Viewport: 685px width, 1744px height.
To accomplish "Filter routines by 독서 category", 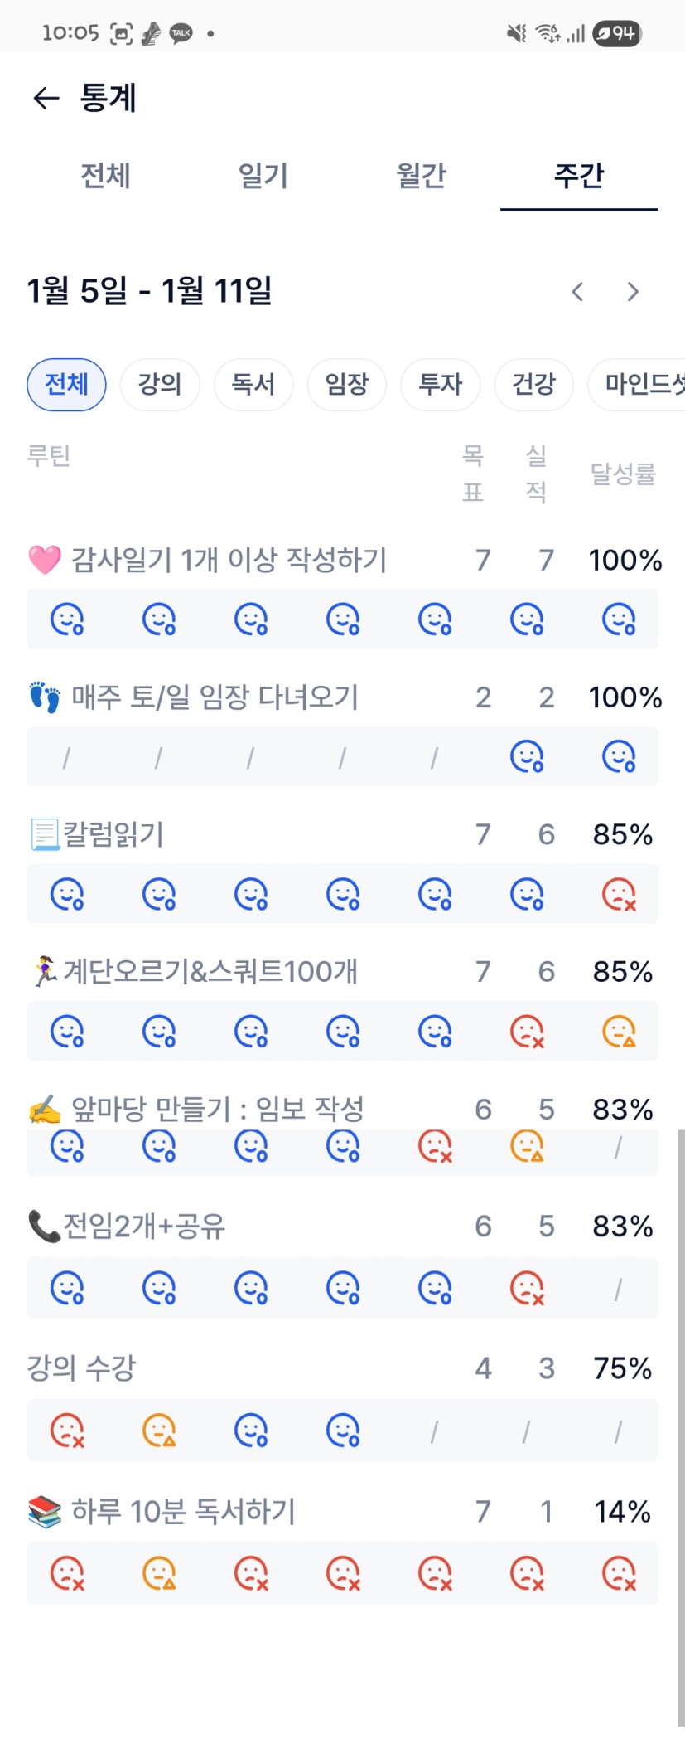I will (253, 384).
